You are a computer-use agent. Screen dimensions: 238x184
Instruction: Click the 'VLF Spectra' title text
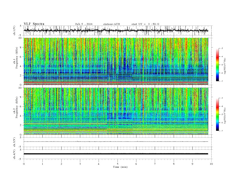[x=34, y=24]
